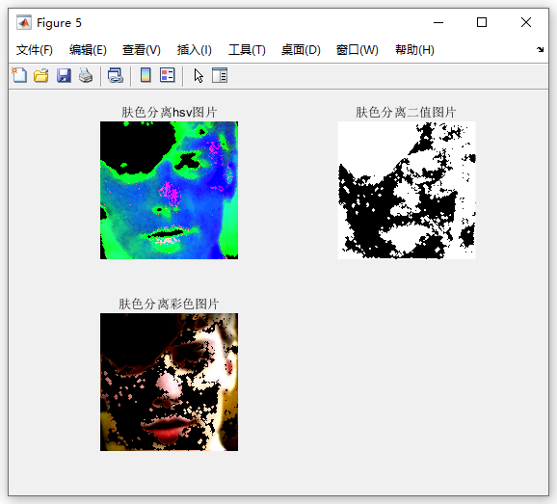The height and width of the screenshot is (504, 557).
Task: Click the New Figure toolbar icon
Action: point(19,75)
